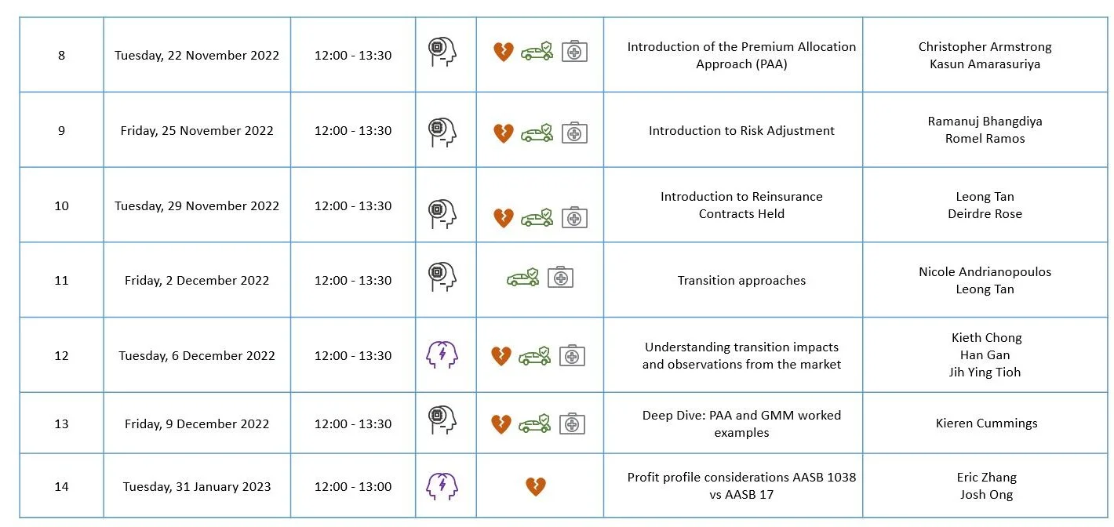Click the date Tuesday, 31 January 2023
The height and width of the screenshot is (527, 1114).
pyautogui.click(x=197, y=486)
